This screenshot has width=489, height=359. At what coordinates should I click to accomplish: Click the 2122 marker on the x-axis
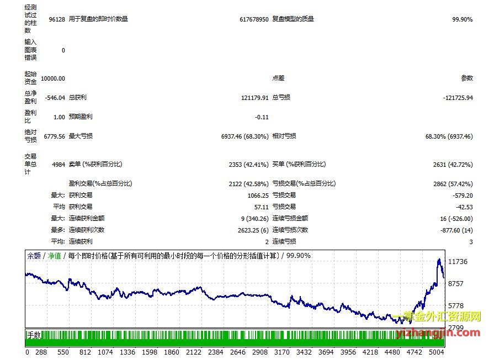(x=194, y=352)
